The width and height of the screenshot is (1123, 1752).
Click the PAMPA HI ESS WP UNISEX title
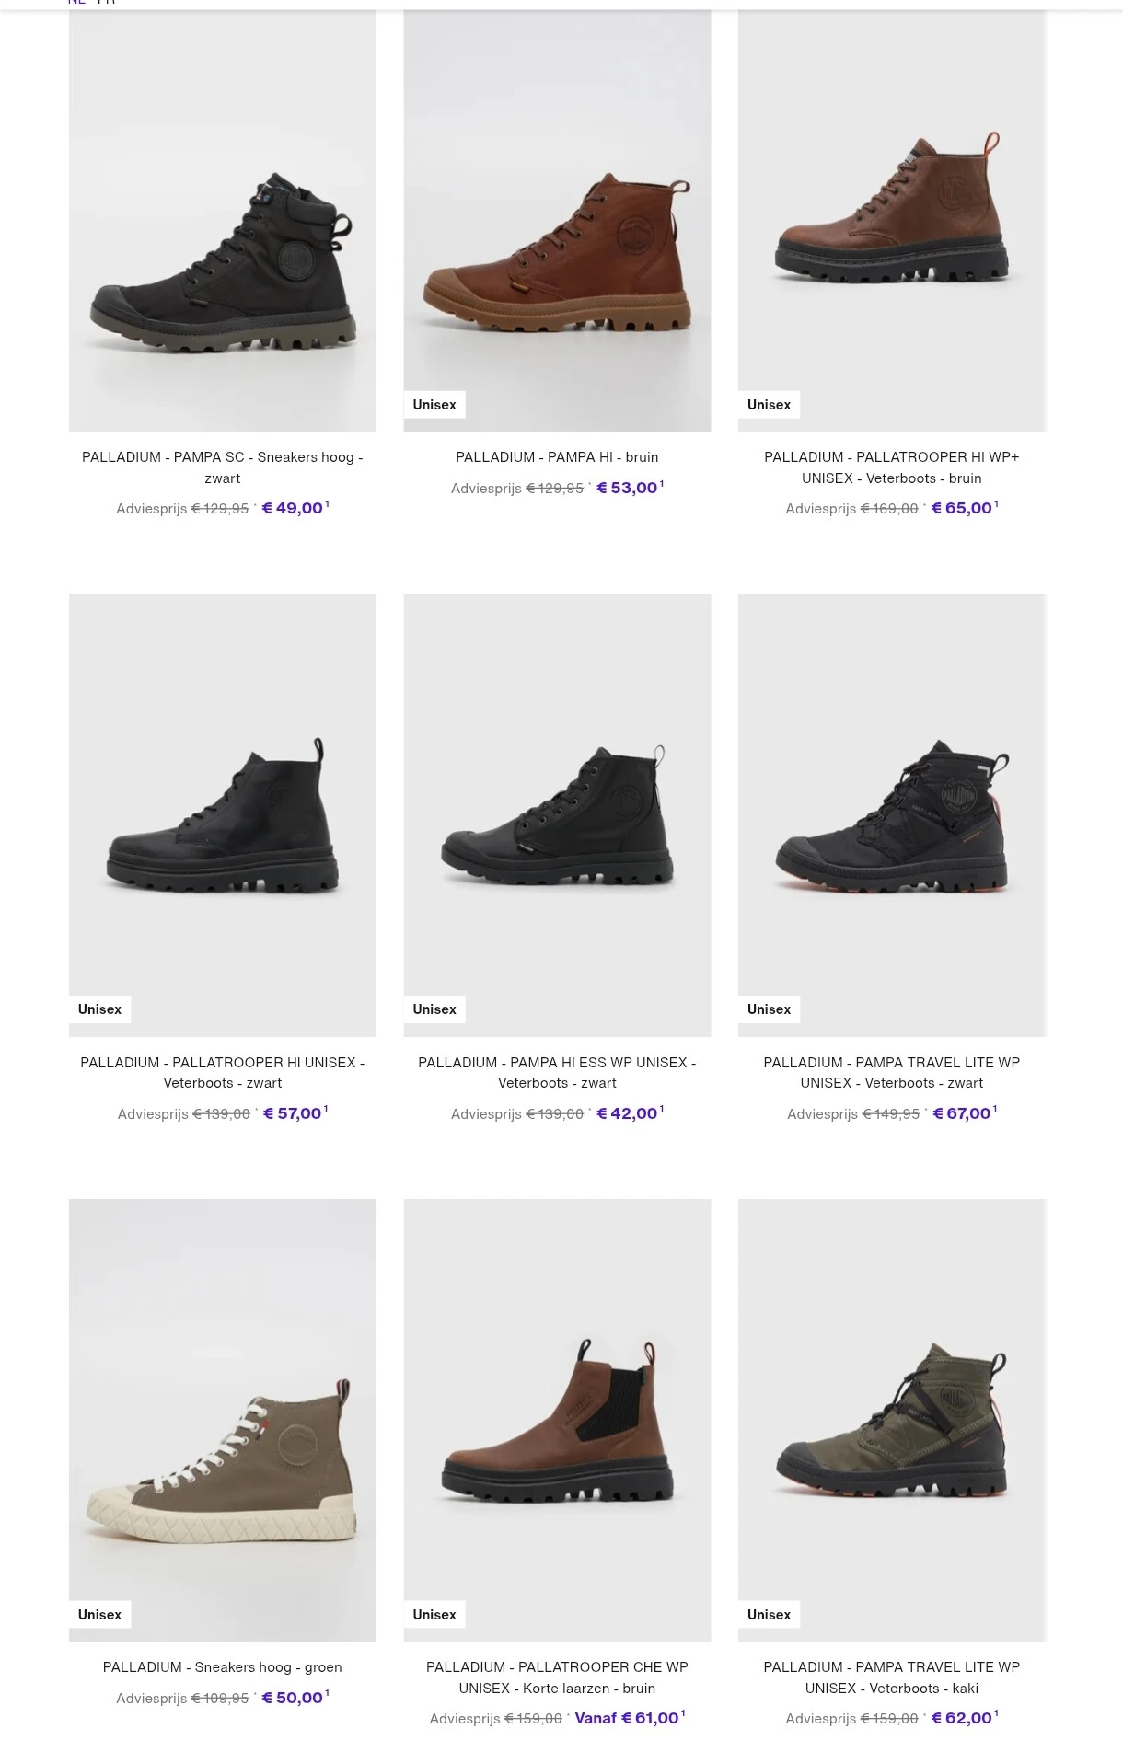[557, 1073]
